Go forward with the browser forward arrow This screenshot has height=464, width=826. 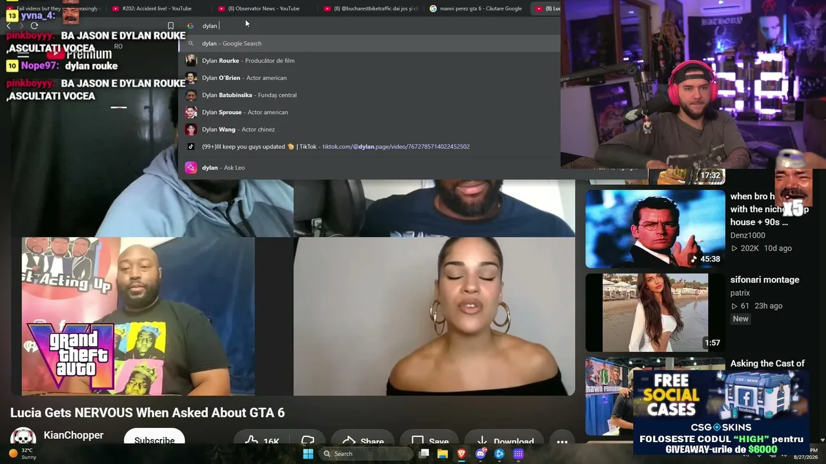click(x=21, y=26)
